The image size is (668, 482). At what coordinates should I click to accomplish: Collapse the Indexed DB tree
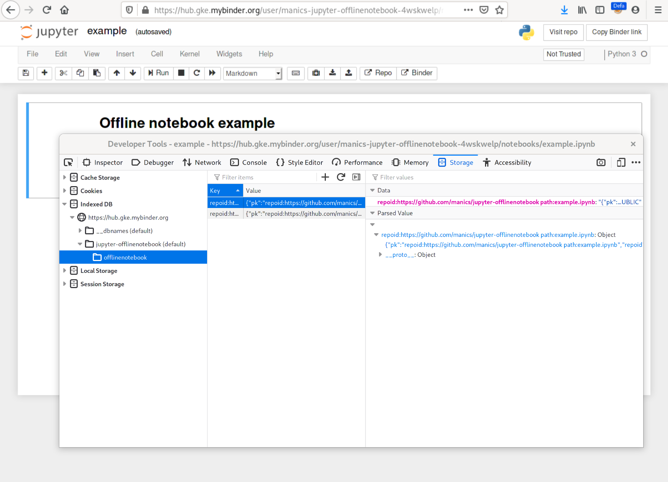pos(65,204)
